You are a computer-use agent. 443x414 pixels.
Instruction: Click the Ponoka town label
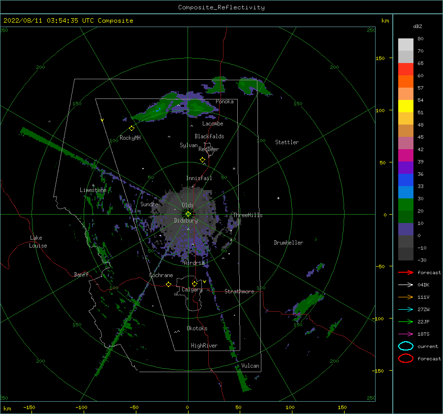224,101
